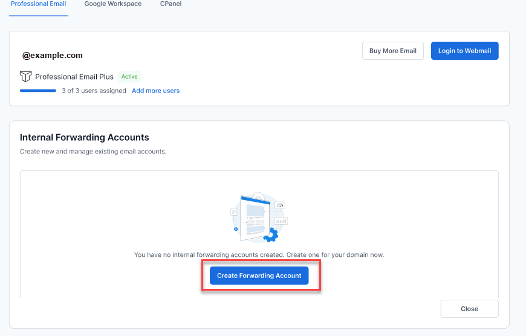Screen dimensions: 526x336
Task: Click the small blue gear icon
Action: (236, 228)
